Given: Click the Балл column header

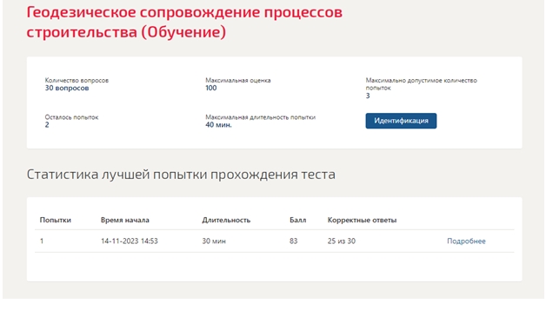Looking at the screenshot, I should click(x=297, y=220).
